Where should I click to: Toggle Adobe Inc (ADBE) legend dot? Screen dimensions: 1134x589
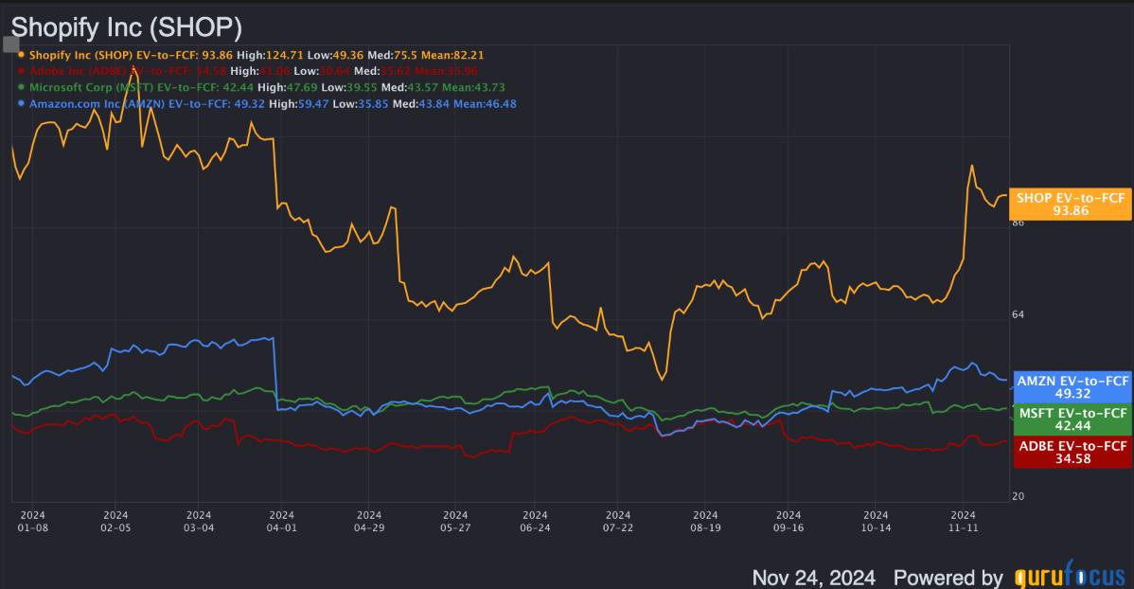pyautogui.click(x=21, y=71)
